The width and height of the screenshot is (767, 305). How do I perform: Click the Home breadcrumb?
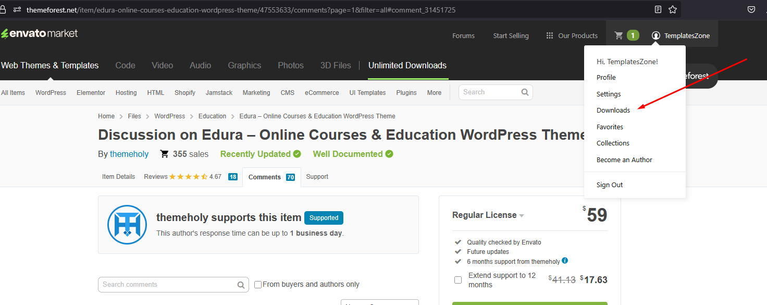(x=106, y=116)
